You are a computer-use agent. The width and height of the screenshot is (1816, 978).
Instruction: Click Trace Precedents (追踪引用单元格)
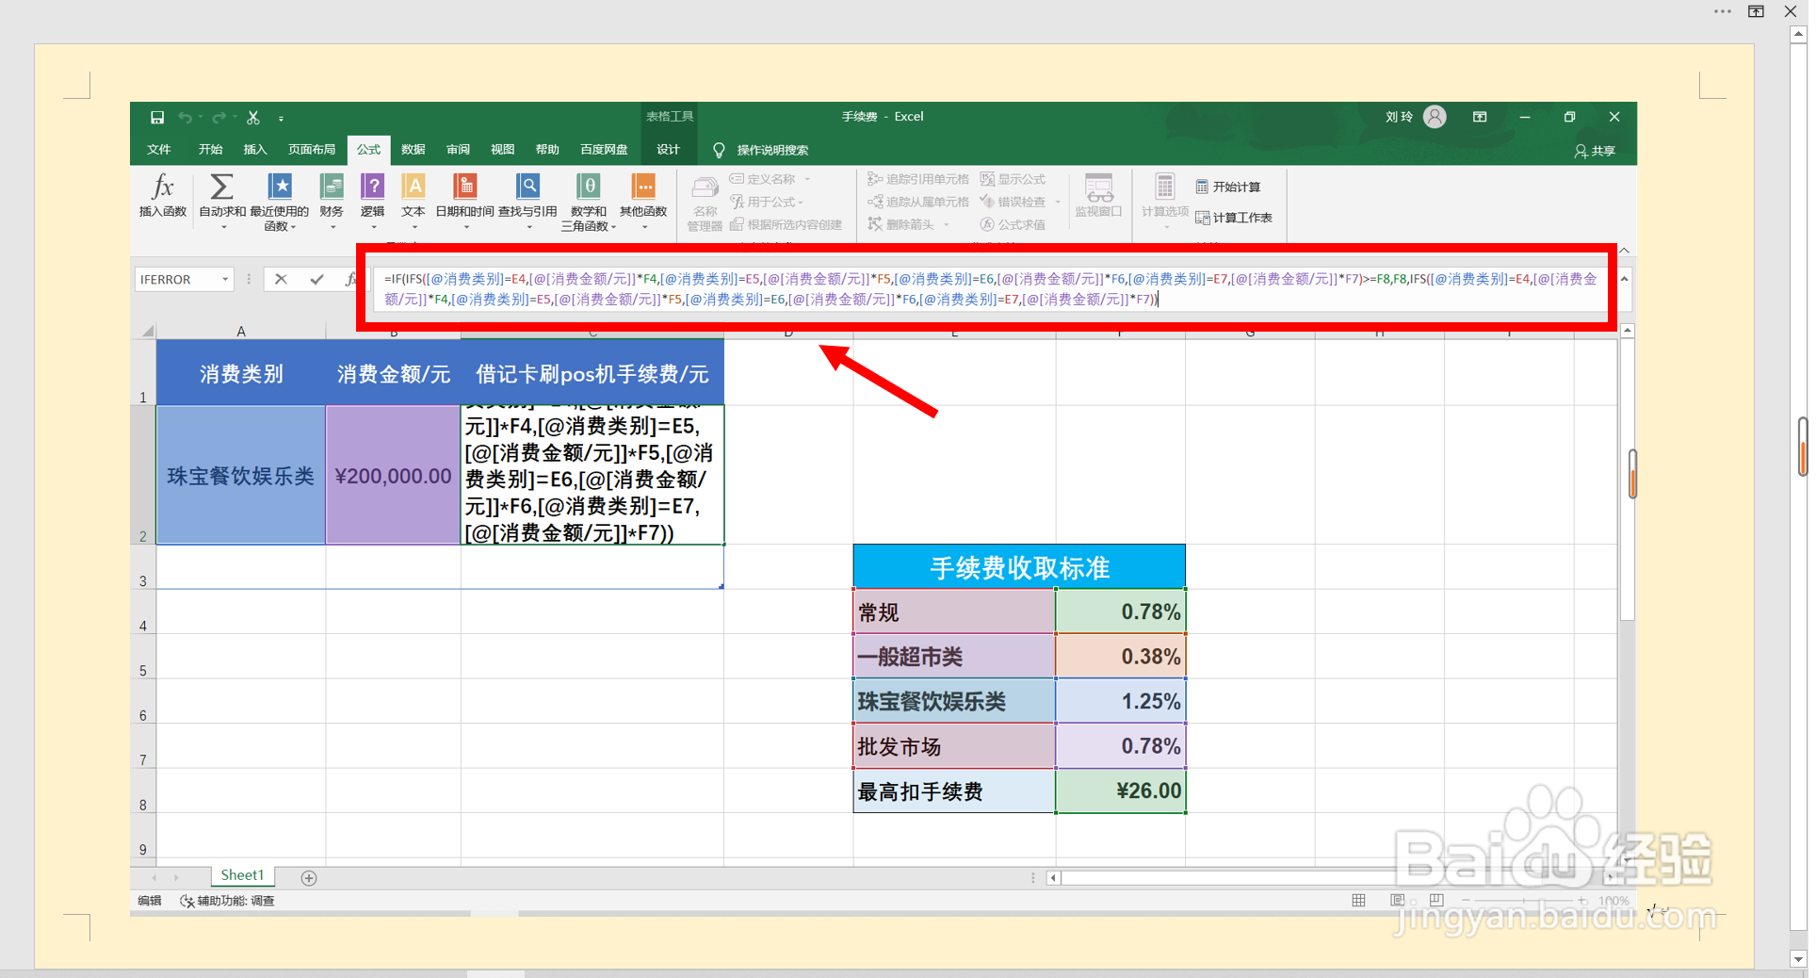(x=918, y=179)
